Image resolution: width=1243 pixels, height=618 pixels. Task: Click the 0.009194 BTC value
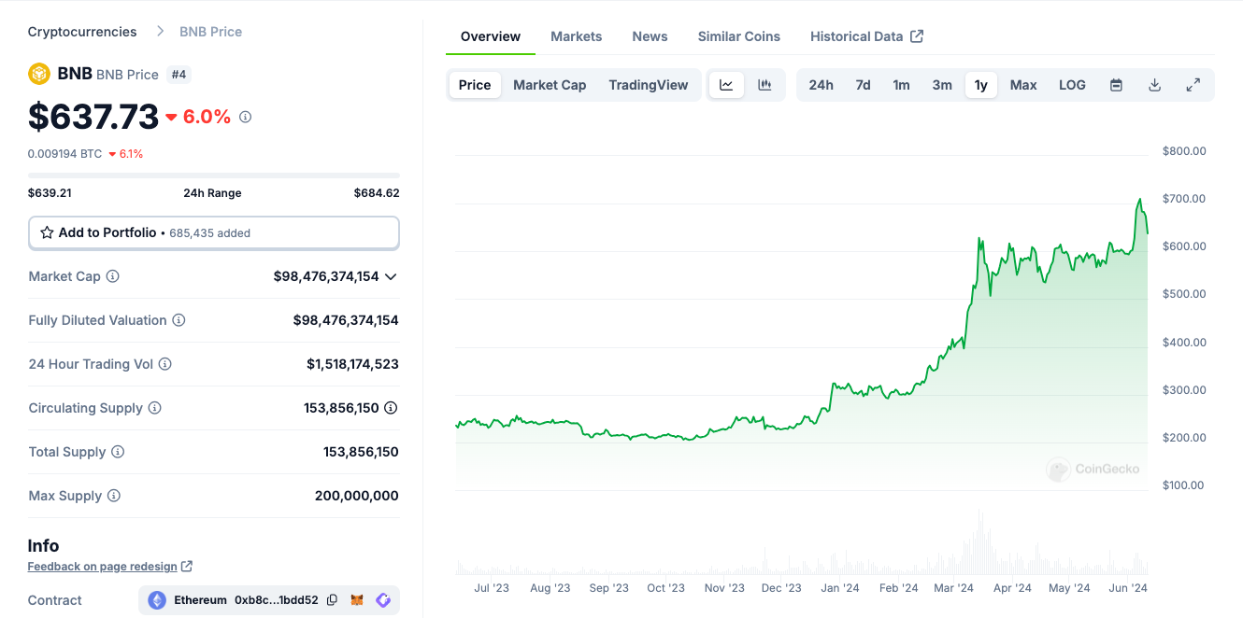pyautogui.click(x=64, y=154)
